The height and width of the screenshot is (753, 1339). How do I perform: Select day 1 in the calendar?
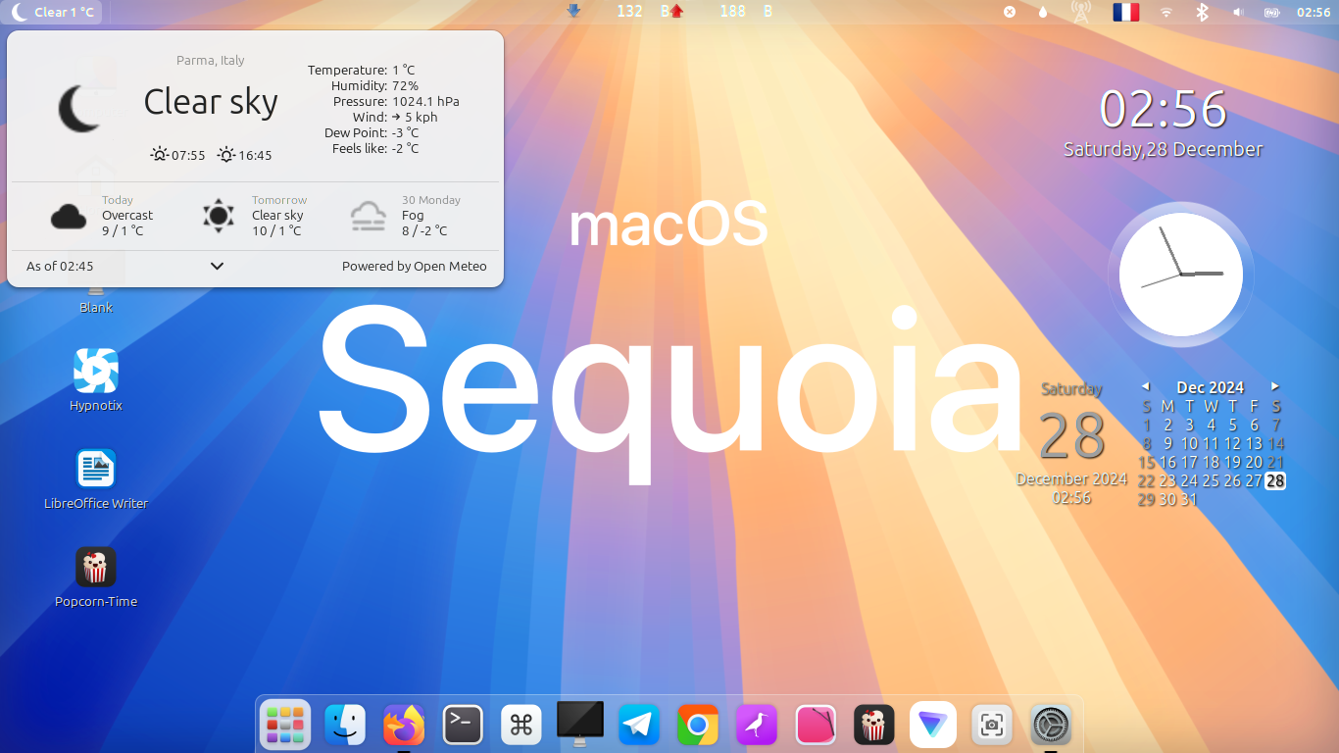coord(1146,425)
